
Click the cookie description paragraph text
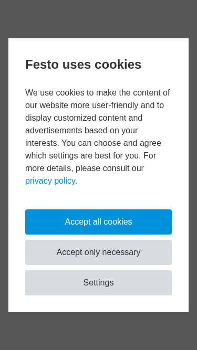[x=98, y=136]
